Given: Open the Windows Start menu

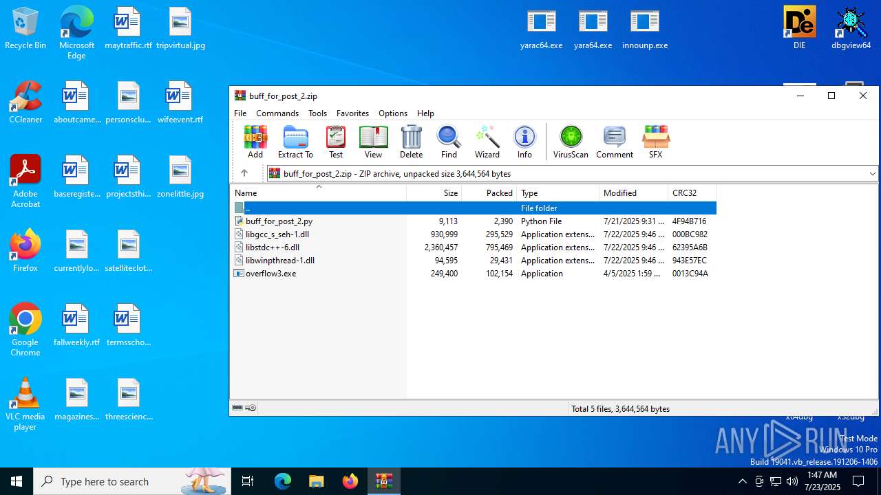Looking at the screenshot, I should pyautogui.click(x=17, y=481).
